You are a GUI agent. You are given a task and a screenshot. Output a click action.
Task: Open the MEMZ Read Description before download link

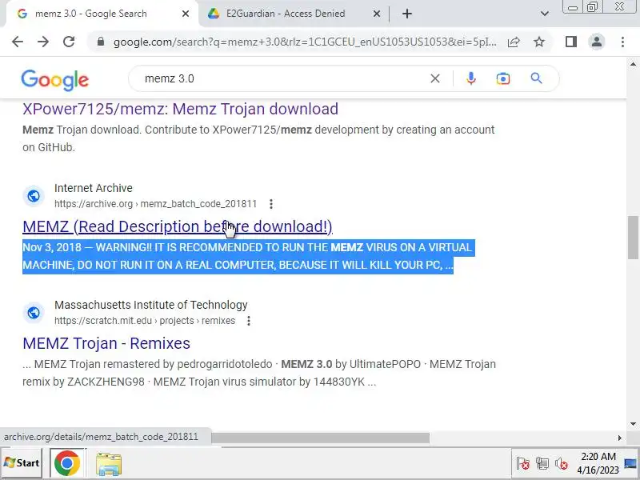coord(178,226)
